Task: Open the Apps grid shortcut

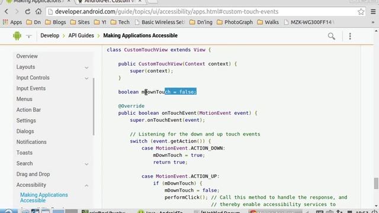Action: (x=12, y=22)
